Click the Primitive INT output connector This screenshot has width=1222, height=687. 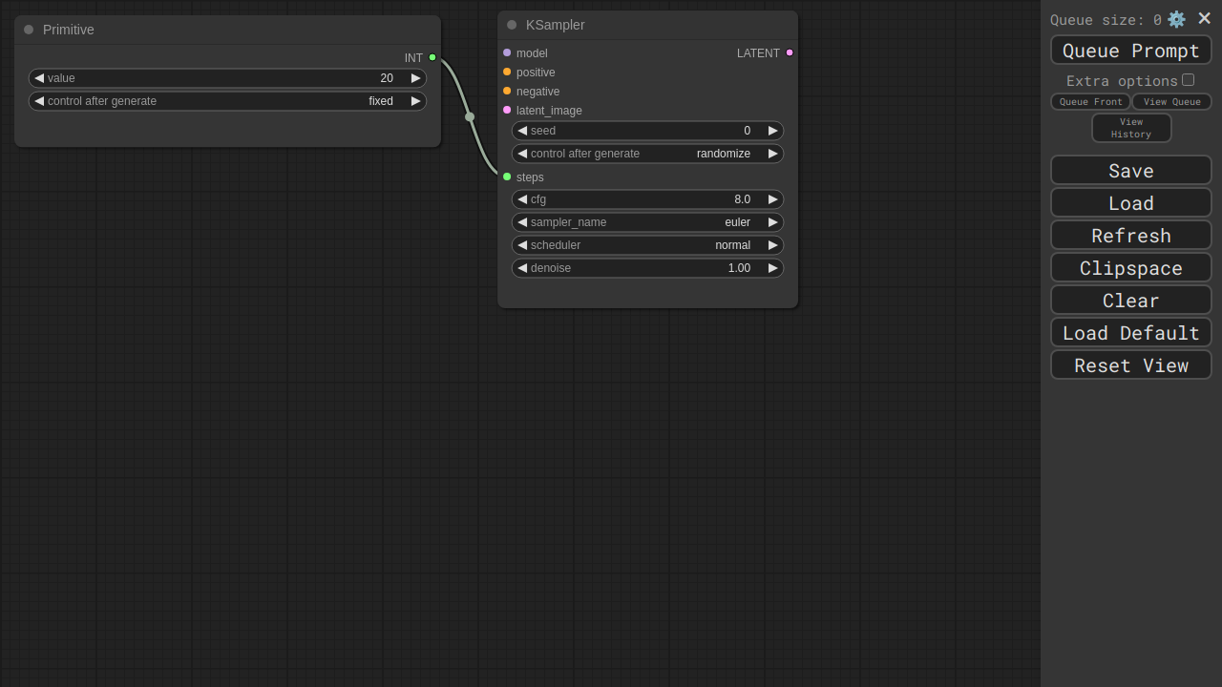[432, 57]
